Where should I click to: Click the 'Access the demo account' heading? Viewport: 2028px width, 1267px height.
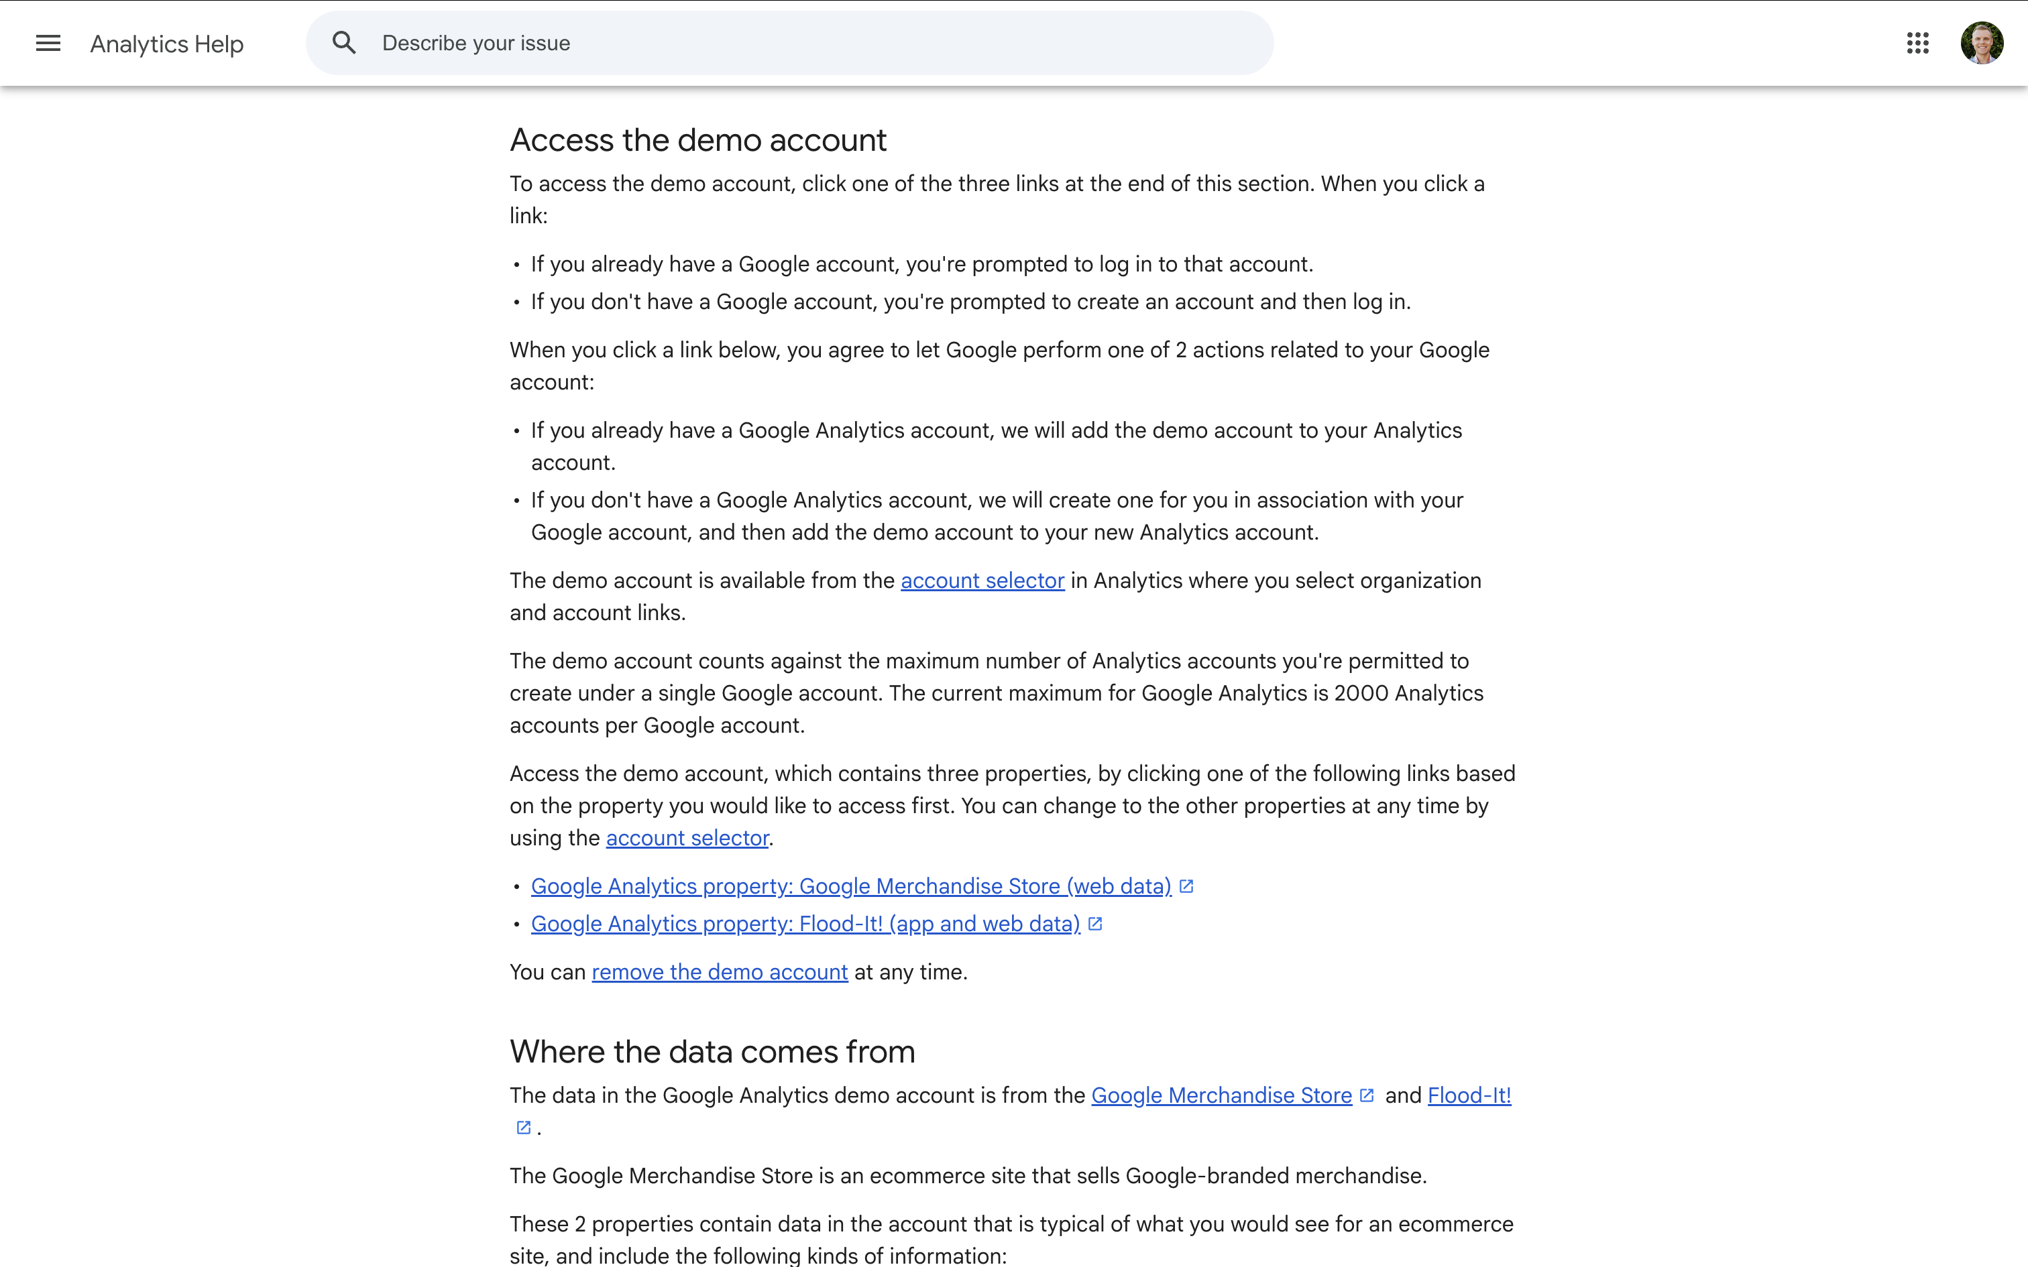tap(698, 140)
